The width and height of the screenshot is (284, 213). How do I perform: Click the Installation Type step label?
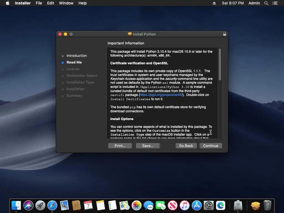coord(80,82)
